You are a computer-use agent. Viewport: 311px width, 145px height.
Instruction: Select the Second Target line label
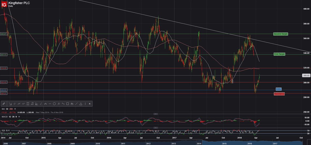point(281,34)
